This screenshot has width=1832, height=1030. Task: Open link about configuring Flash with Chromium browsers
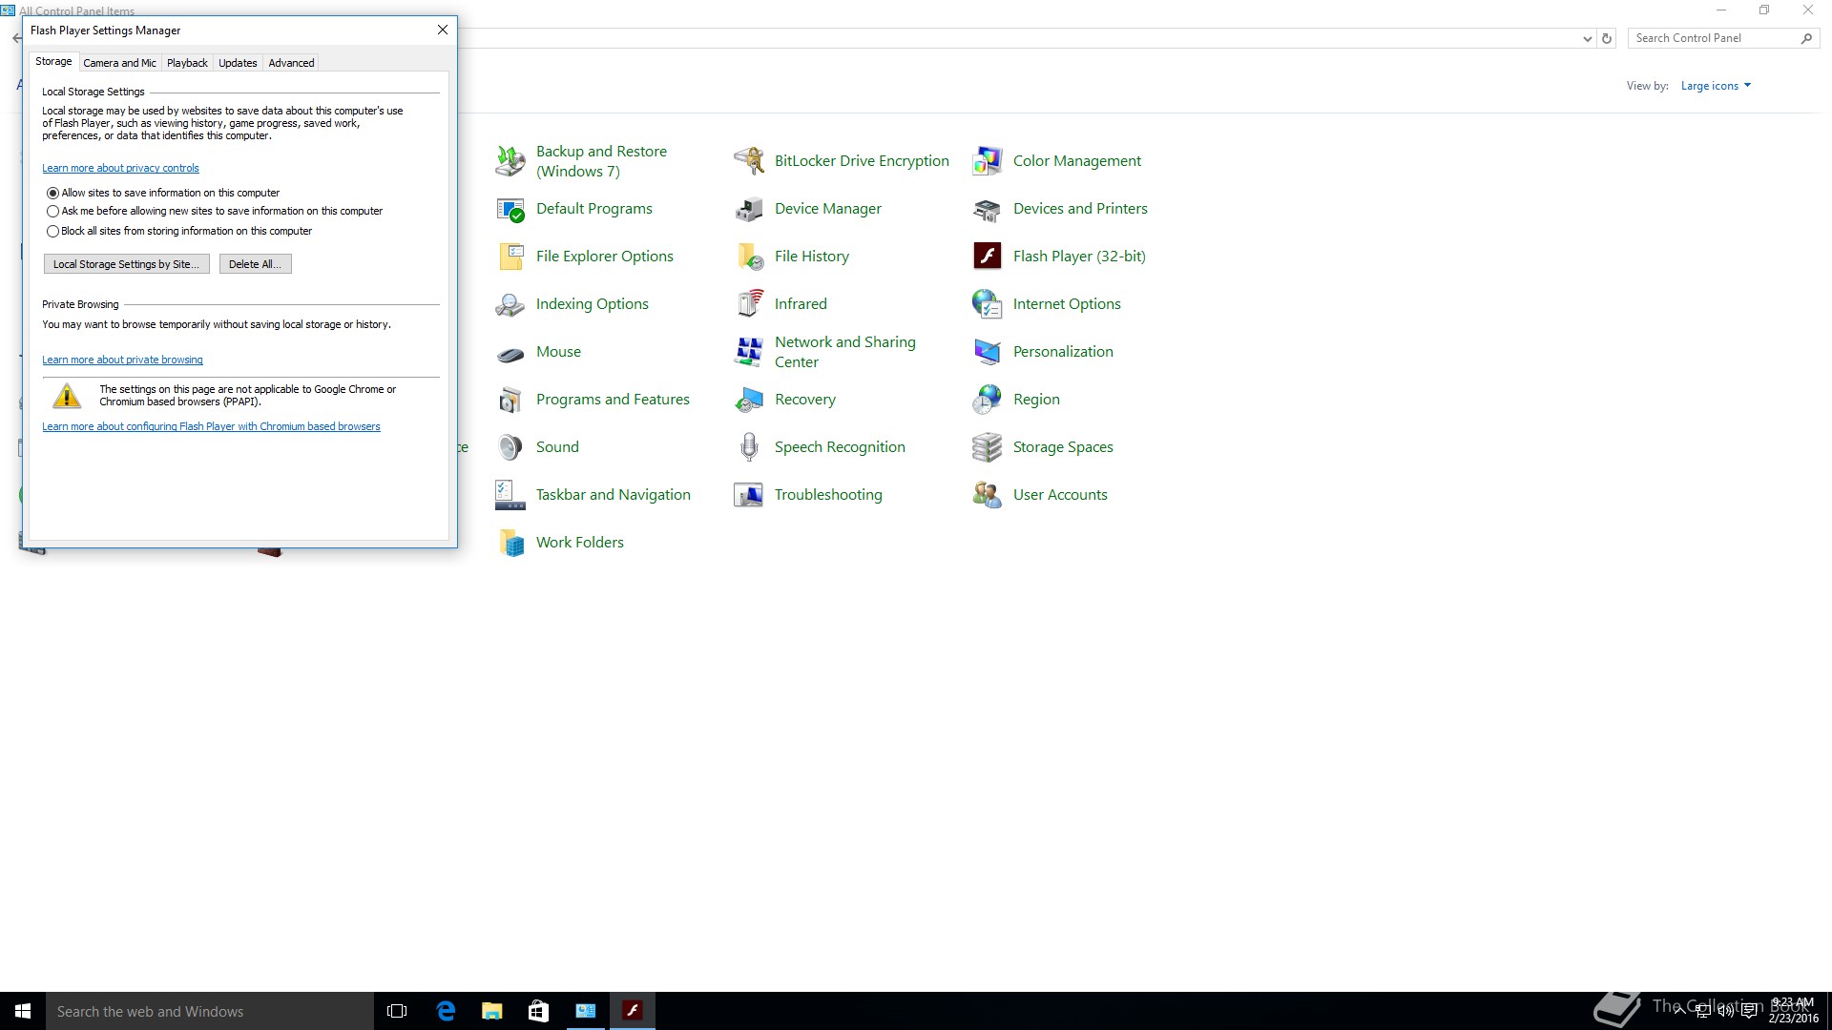point(211,427)
